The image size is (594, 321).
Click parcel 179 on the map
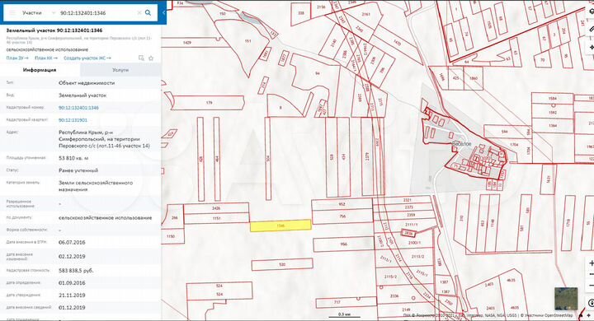click(208, 102)
